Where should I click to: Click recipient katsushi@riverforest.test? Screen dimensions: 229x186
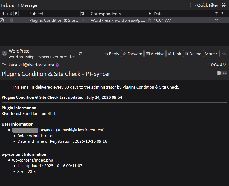(31, 65)
